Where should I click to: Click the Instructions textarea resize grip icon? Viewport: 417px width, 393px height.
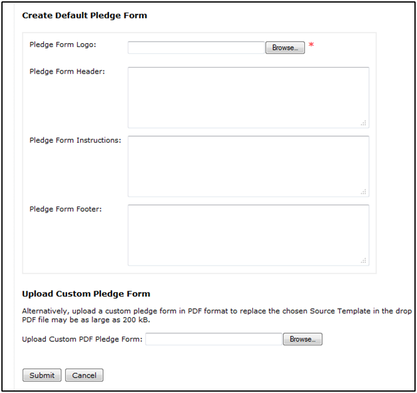(x=363, y=192)
